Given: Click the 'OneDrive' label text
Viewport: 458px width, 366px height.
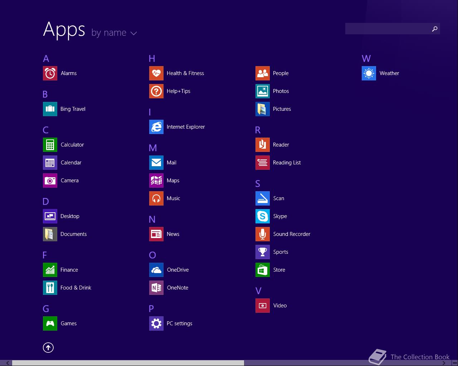Looking at the screenshot, I should tap(178, 270).
